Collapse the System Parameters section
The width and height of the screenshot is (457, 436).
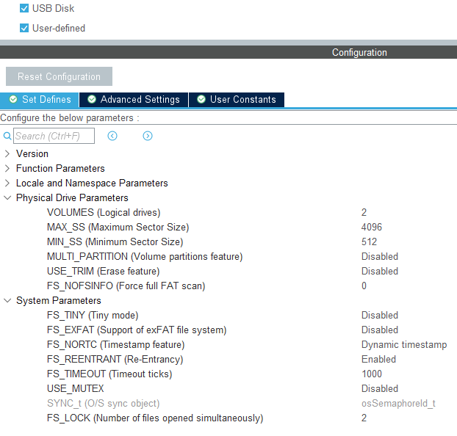7,301
